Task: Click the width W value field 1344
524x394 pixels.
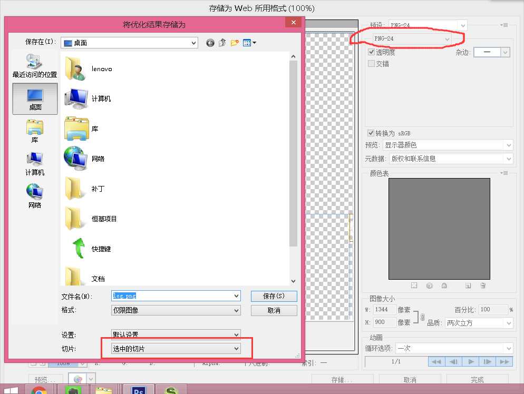Action: pyautogui.click(x=384, y=310)
